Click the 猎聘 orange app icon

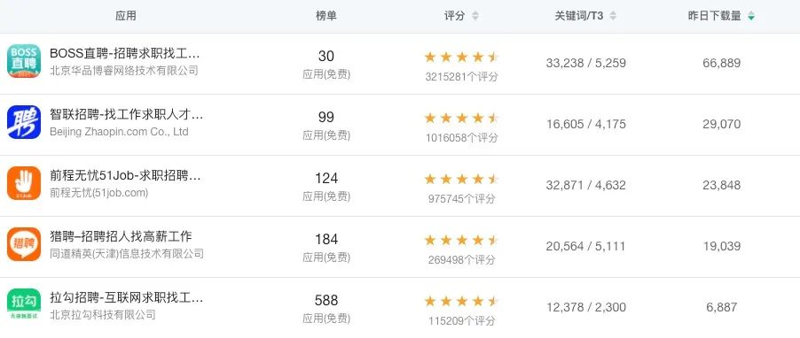tap(24, 244)
